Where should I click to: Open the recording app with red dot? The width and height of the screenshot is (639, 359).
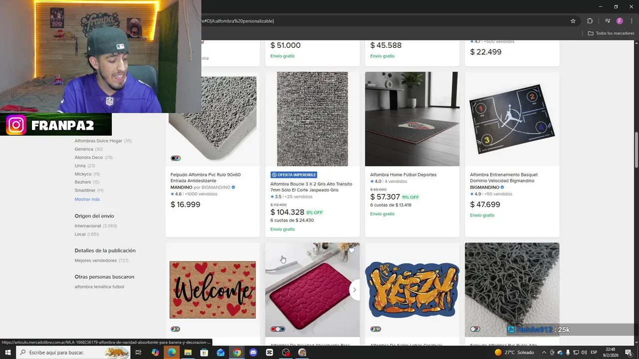pyautogui.click(x=286, y=353)
